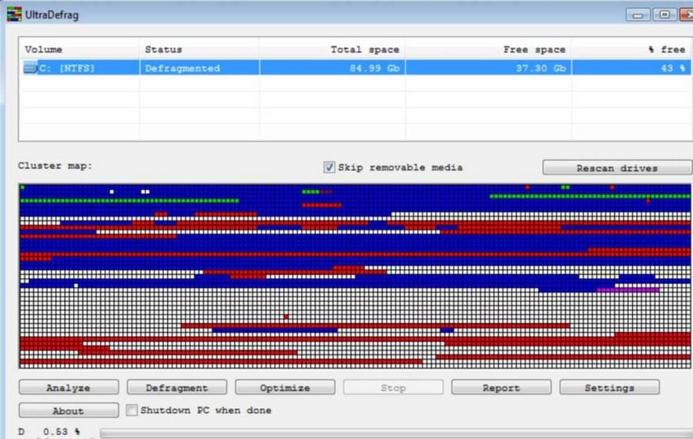Open the Settings button
This screenshot has width=693, height=439.
[610, 387]
